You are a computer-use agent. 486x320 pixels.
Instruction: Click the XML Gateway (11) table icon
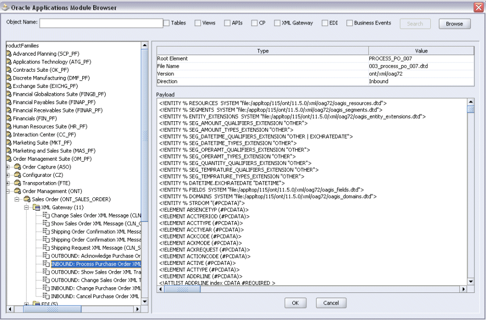pos(36,208)
